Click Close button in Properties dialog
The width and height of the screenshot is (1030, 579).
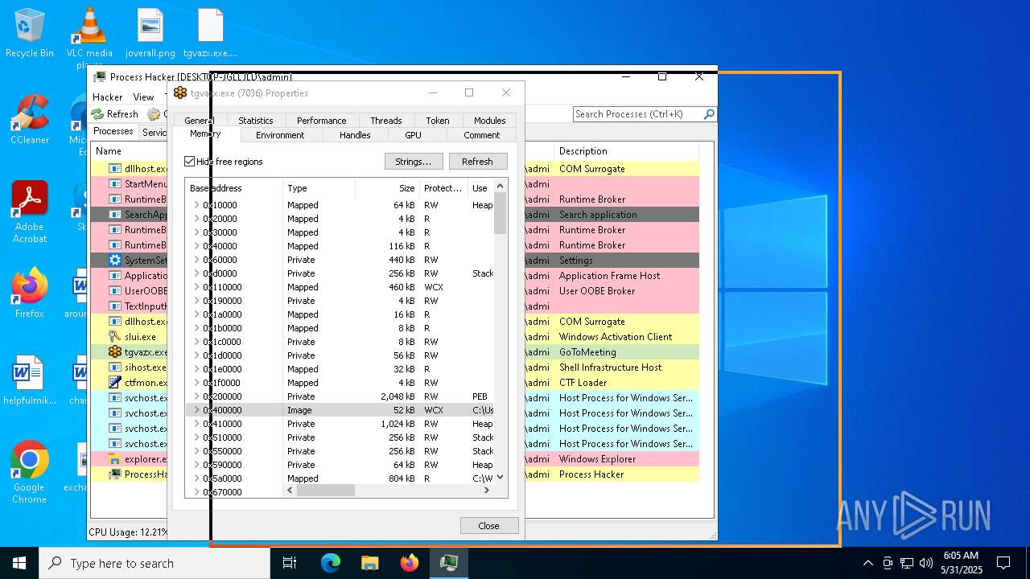(x=488, y=525)
